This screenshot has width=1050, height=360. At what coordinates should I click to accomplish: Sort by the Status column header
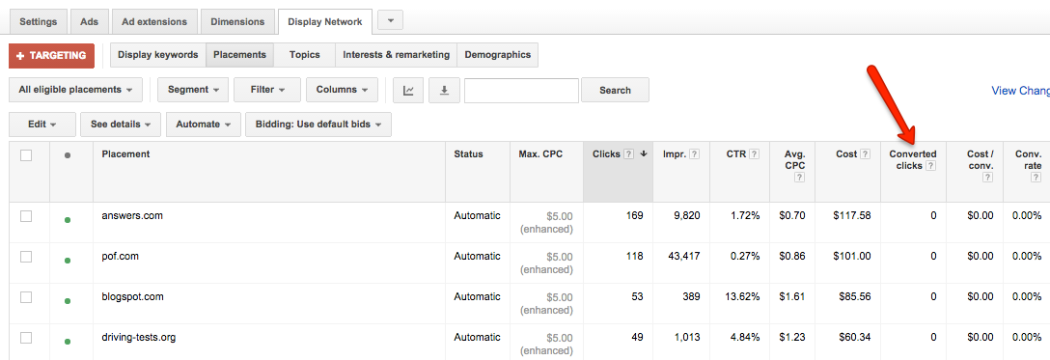tap(468, 153)
